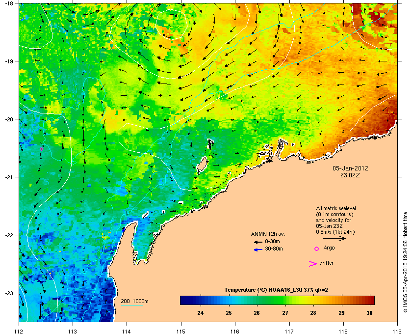
Task: Click the latitude axis label -21
Action: (9, 177)
